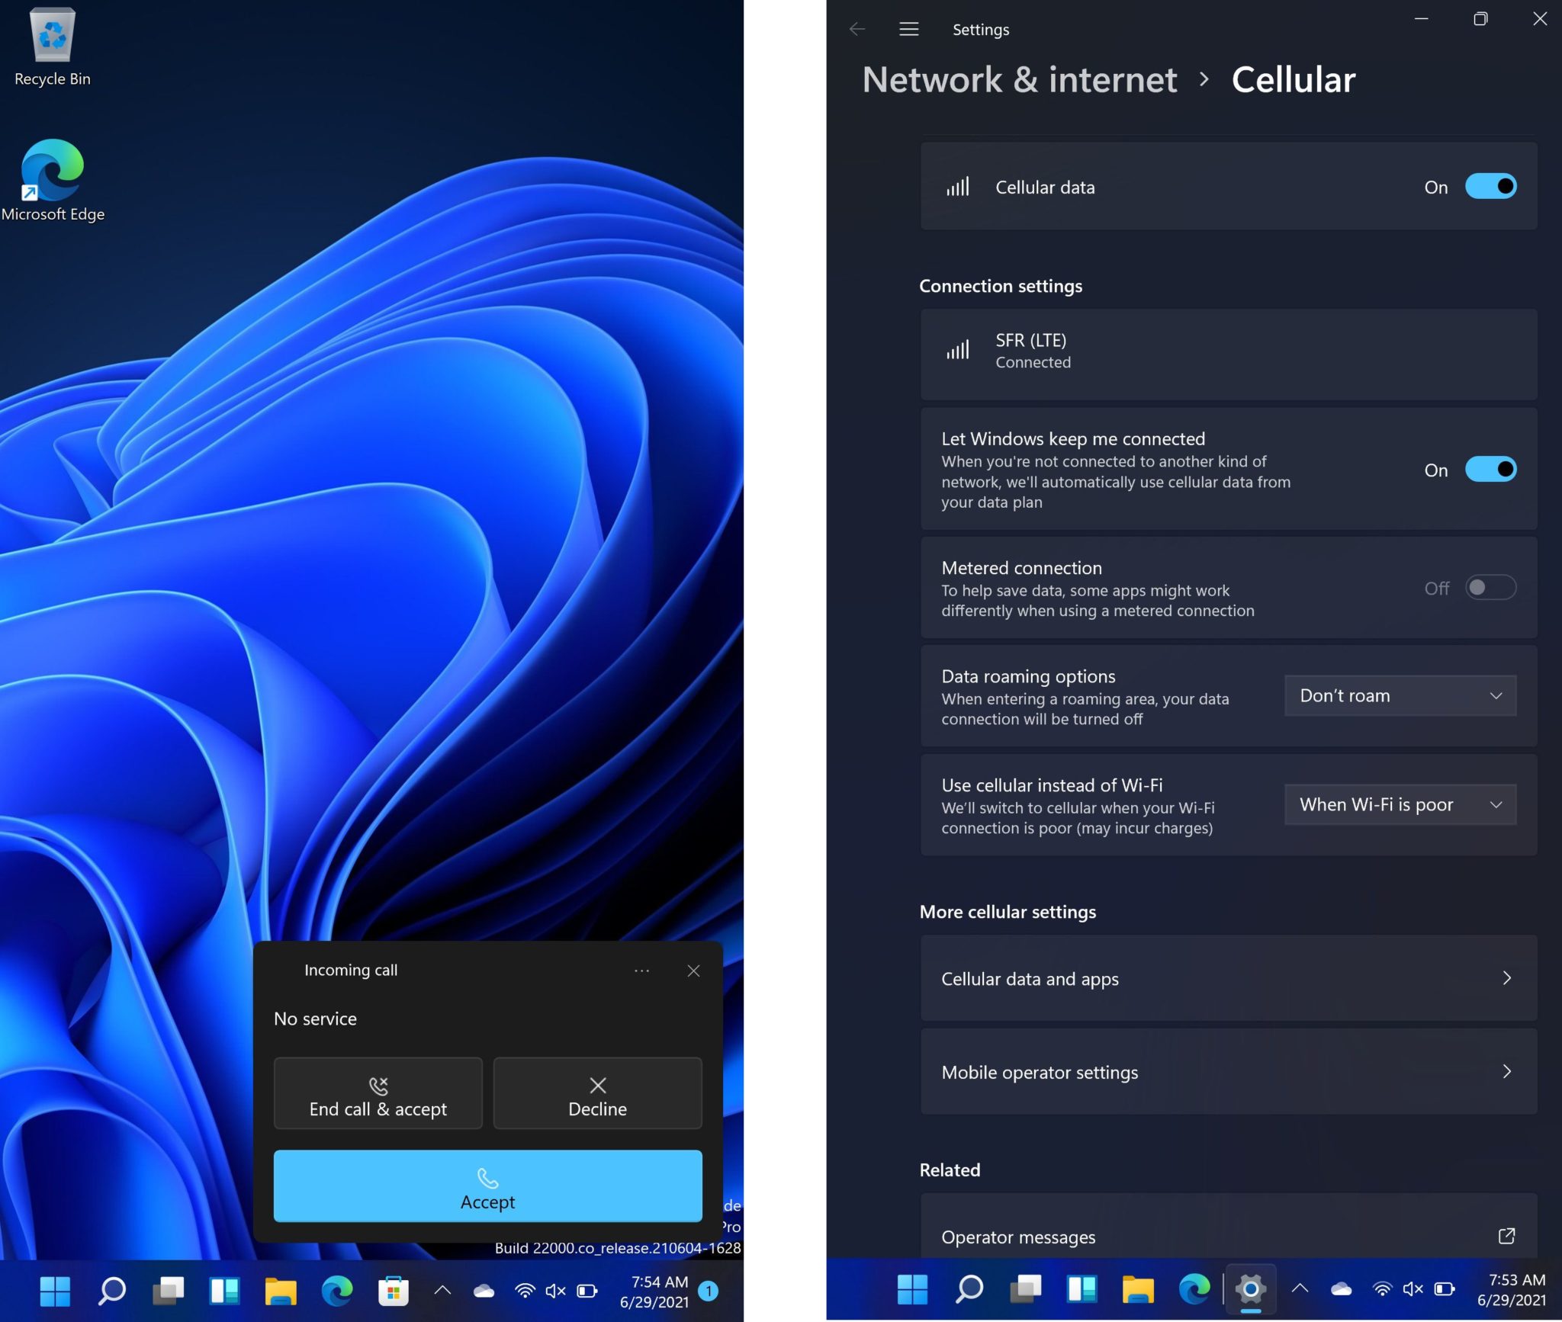
Task: Decline the incoming call
Action: [597, 1093]
